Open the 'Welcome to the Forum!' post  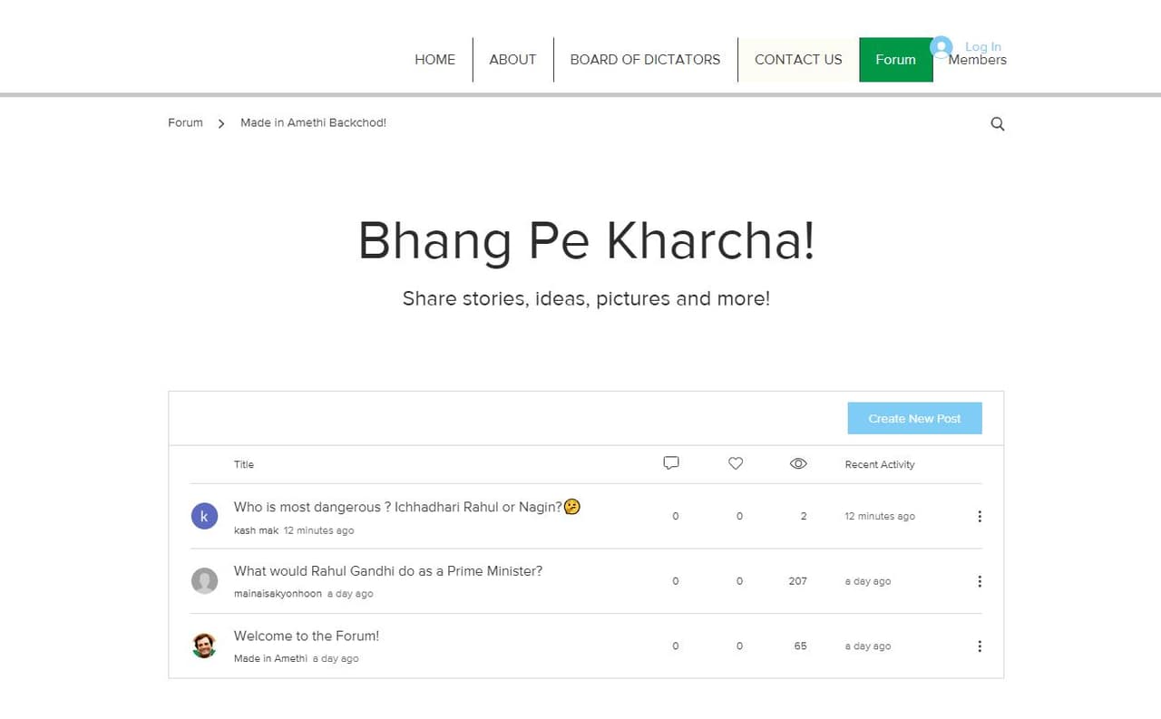[x=307, y=636]
